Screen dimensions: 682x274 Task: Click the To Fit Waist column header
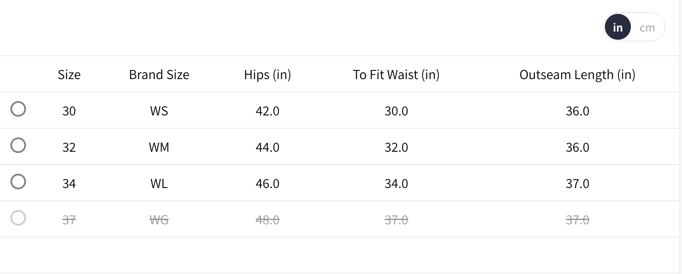(x=396, y=75)
